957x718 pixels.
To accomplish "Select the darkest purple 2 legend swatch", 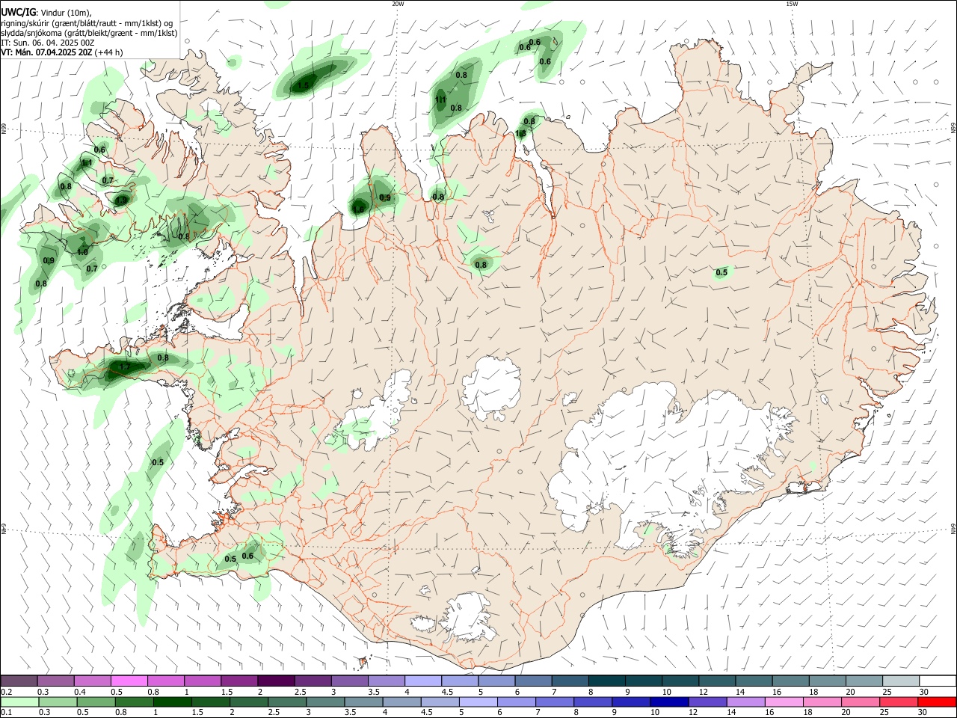I will [x=276, y=681].
